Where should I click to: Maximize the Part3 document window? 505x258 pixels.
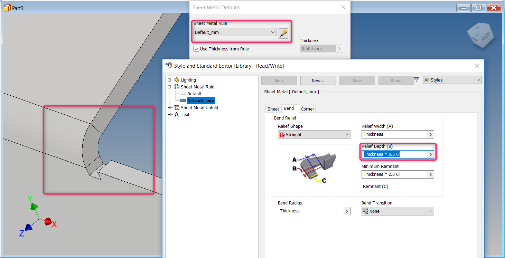[479, 8]
